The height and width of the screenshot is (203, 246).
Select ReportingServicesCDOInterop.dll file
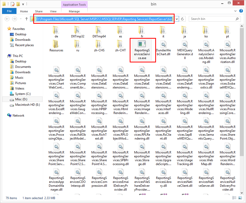click(78, 178)
